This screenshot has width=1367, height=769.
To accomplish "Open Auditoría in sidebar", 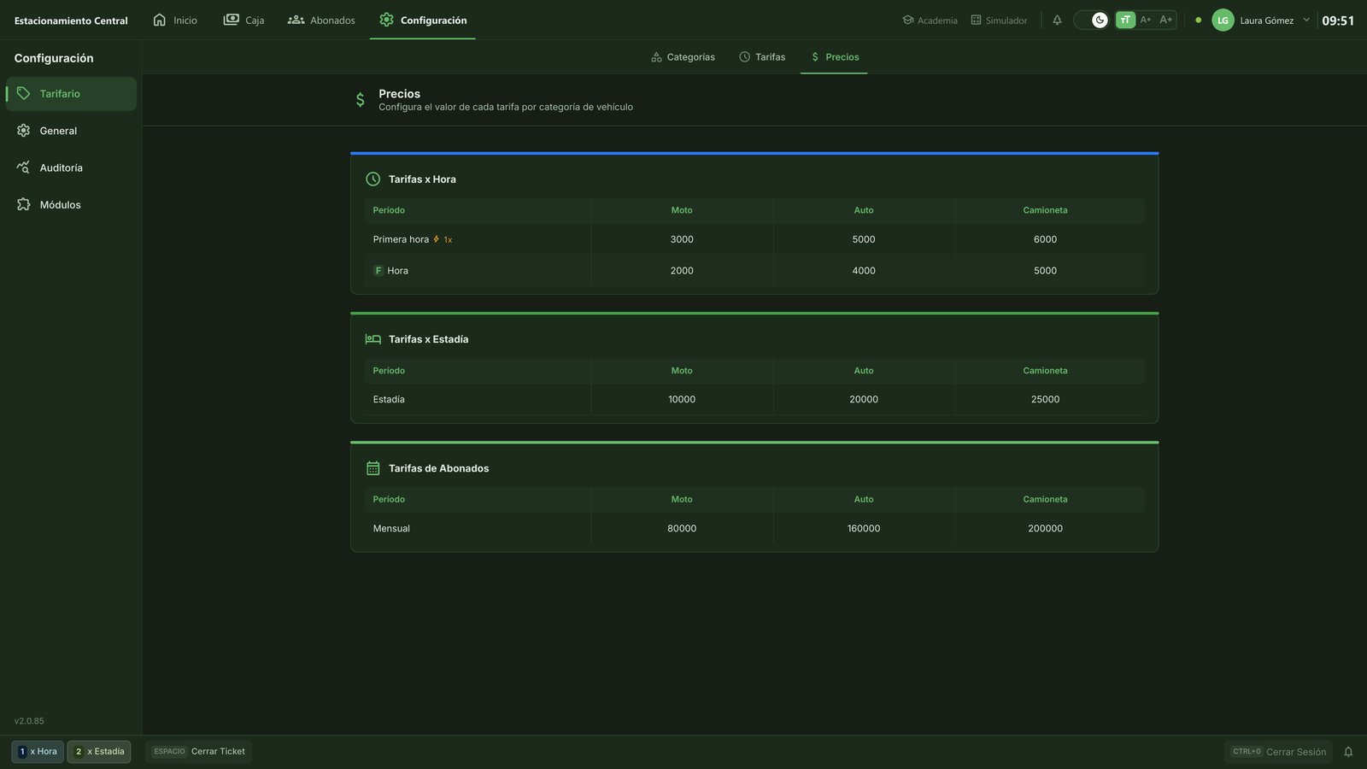I will click(x=71, y=167).
